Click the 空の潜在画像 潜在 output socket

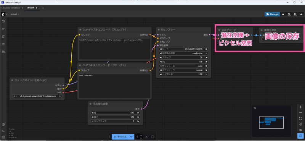141,109
